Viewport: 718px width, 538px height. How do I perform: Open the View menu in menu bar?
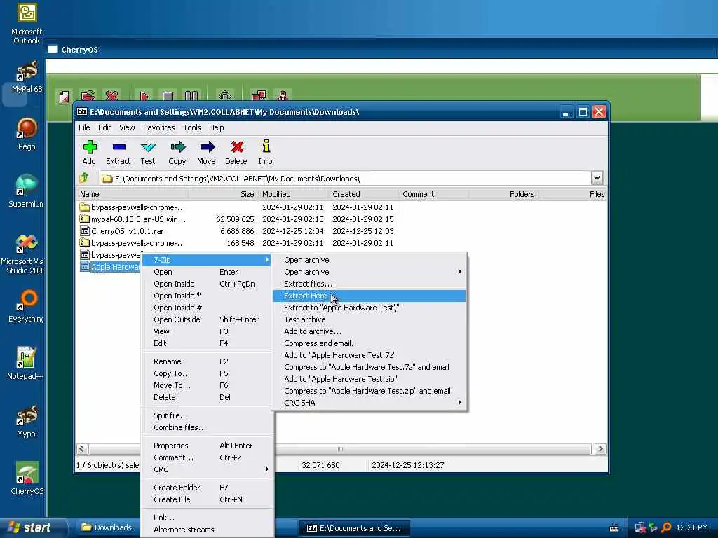[x=127, y=127]
